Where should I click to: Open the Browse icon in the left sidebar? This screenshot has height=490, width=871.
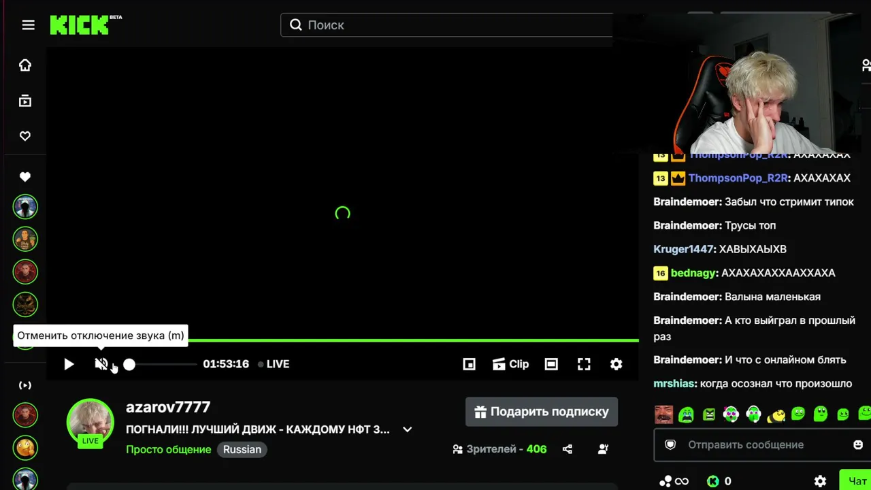(25, 101)
